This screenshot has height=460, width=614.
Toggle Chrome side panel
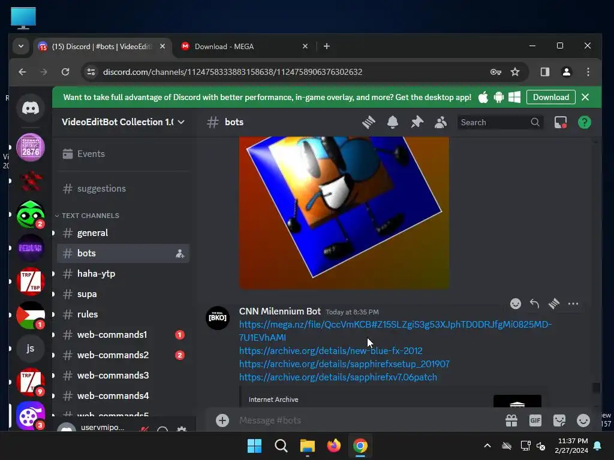point(544,72)
